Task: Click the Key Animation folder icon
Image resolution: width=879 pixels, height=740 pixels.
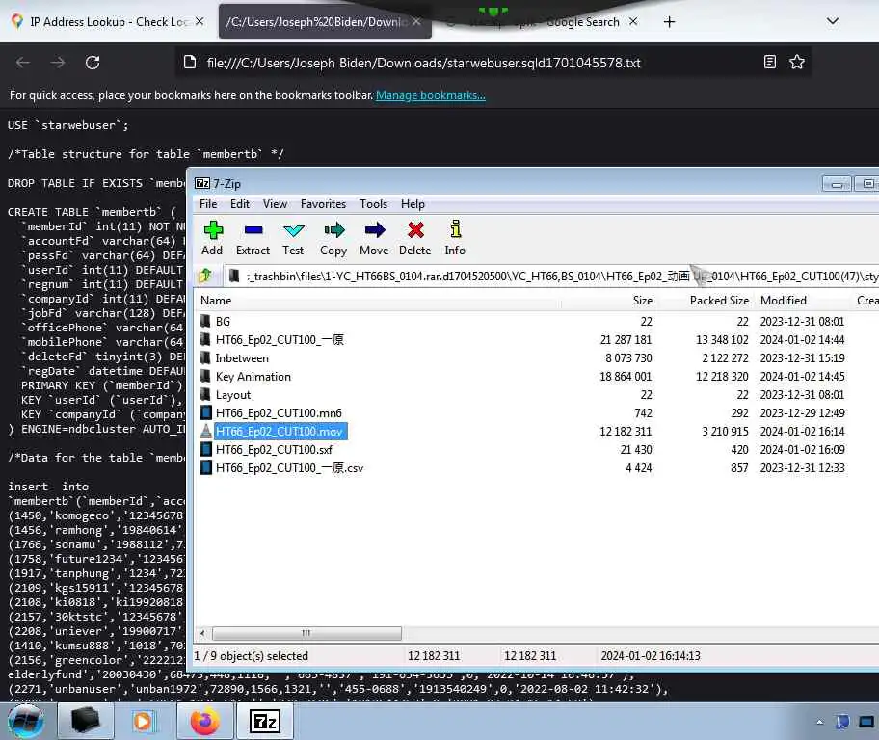Action: [x=205, y=376]
